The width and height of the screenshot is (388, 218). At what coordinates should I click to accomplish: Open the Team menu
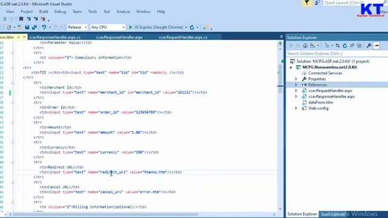[x=77, y=12]
